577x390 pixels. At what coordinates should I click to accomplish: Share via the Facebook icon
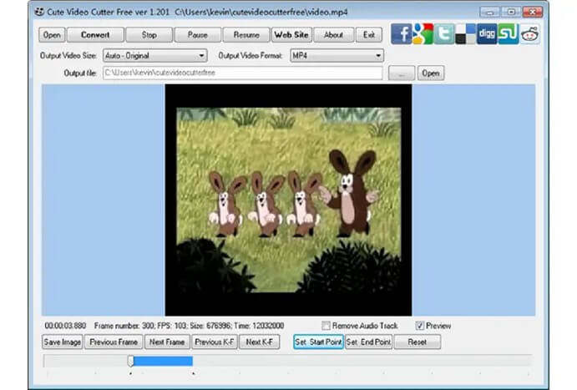click(x=401, y=34)
